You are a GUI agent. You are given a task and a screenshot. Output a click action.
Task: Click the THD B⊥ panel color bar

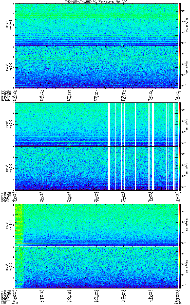pyautogui.click(x=180, y=124)
